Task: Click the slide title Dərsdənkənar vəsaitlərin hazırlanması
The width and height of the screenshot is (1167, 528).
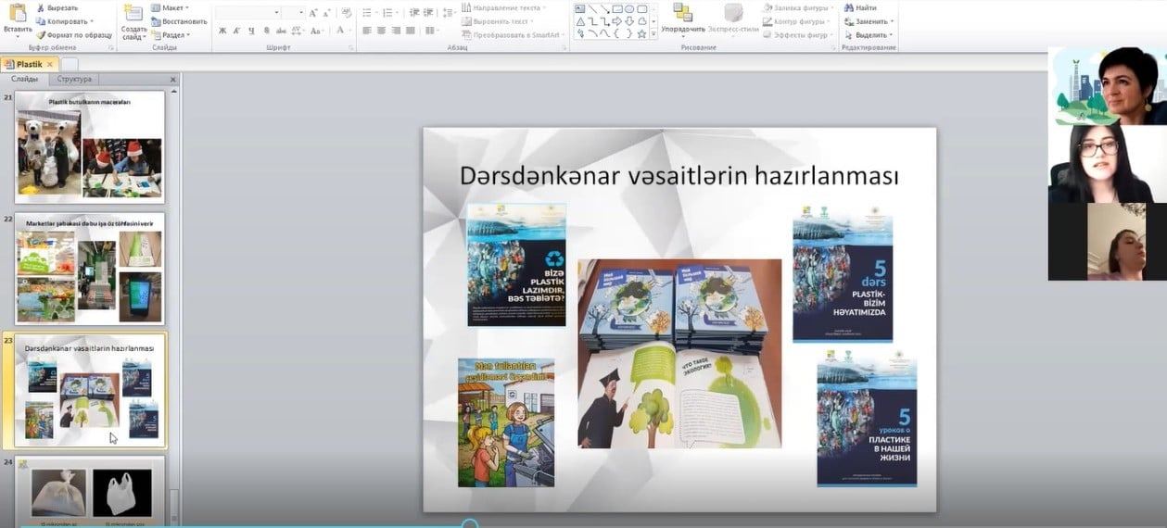Action: pyautogui.click(x=679, y=176)
